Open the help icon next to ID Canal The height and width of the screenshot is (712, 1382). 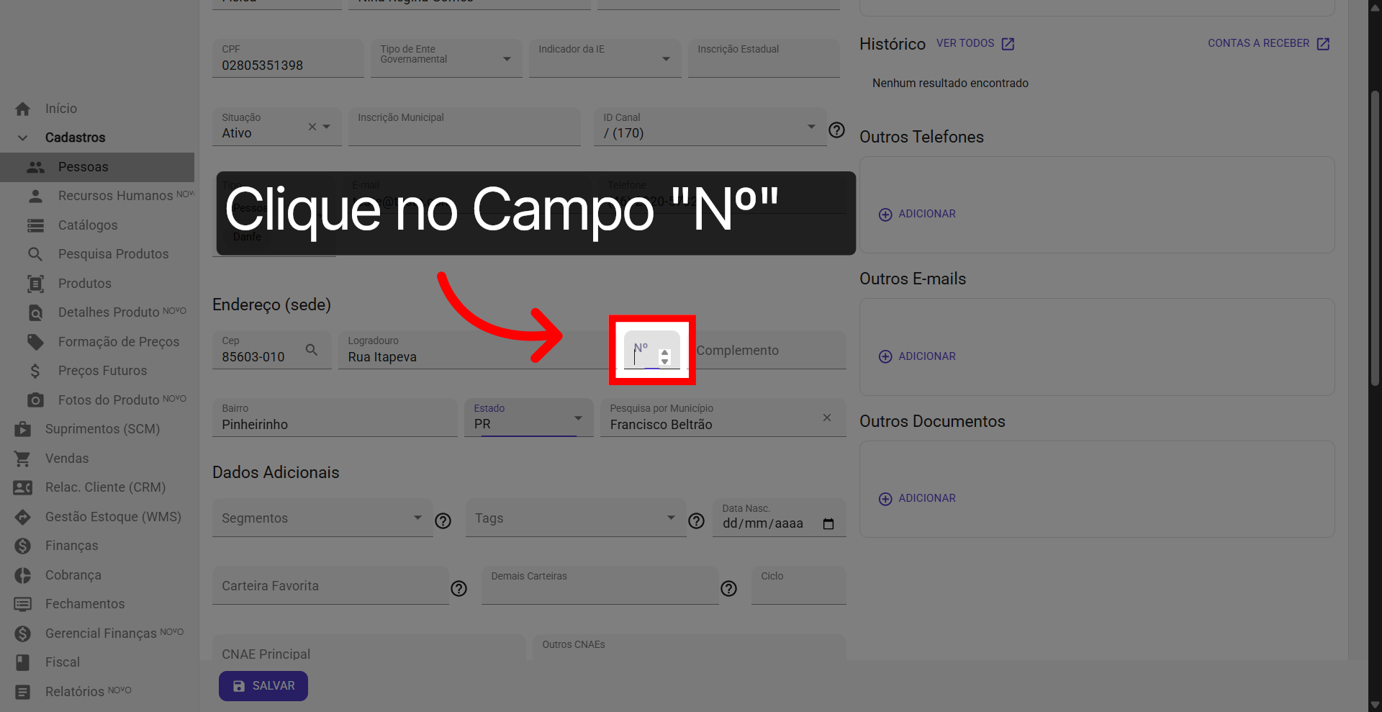[836, 130]
